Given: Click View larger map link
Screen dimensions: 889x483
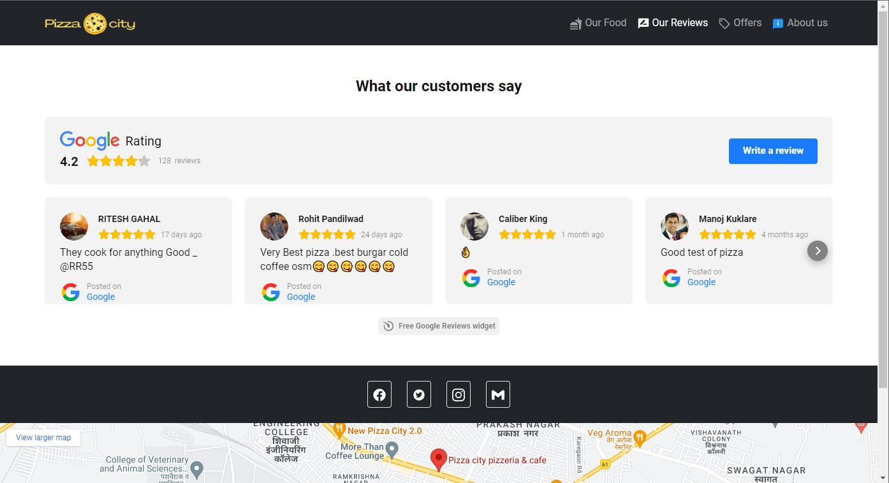Looking at the screenshot, I should (43, 438).
